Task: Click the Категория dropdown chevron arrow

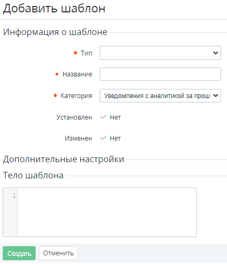Action: [216, 95]
